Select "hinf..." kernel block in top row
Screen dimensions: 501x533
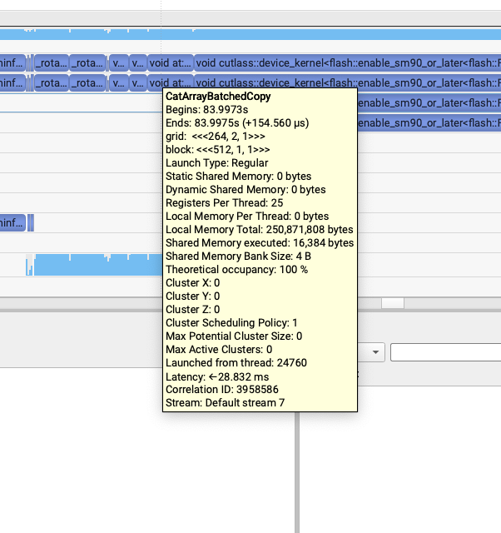pos(12,62)
